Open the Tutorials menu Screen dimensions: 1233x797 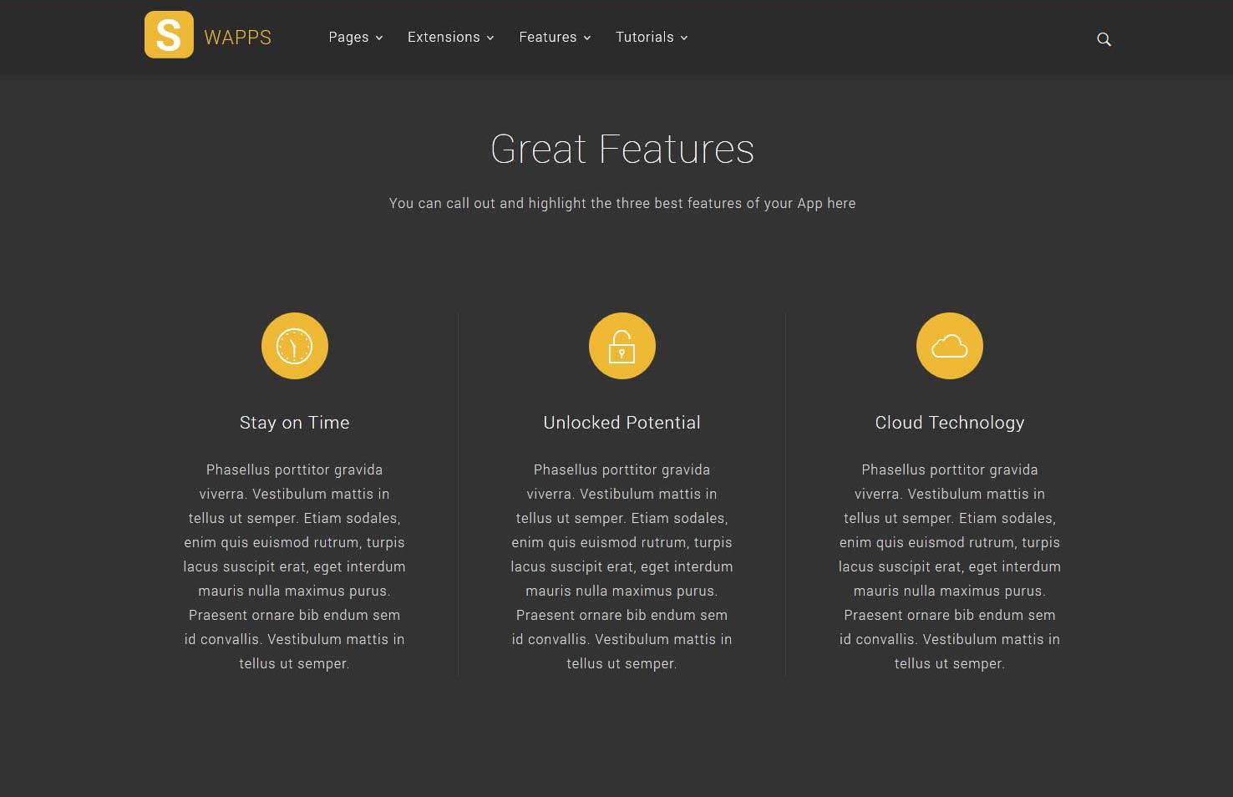click(x=652, y=38)
